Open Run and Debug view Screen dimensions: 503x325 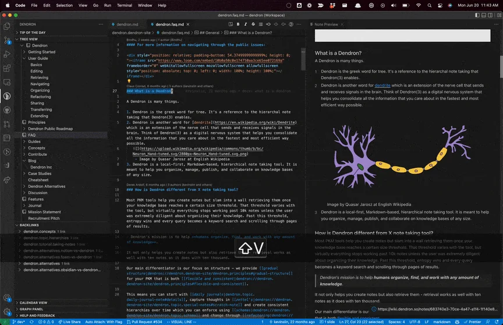coord(7,54)
